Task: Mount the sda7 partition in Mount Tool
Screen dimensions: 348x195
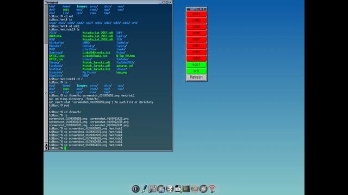Action: coord(196,40)
